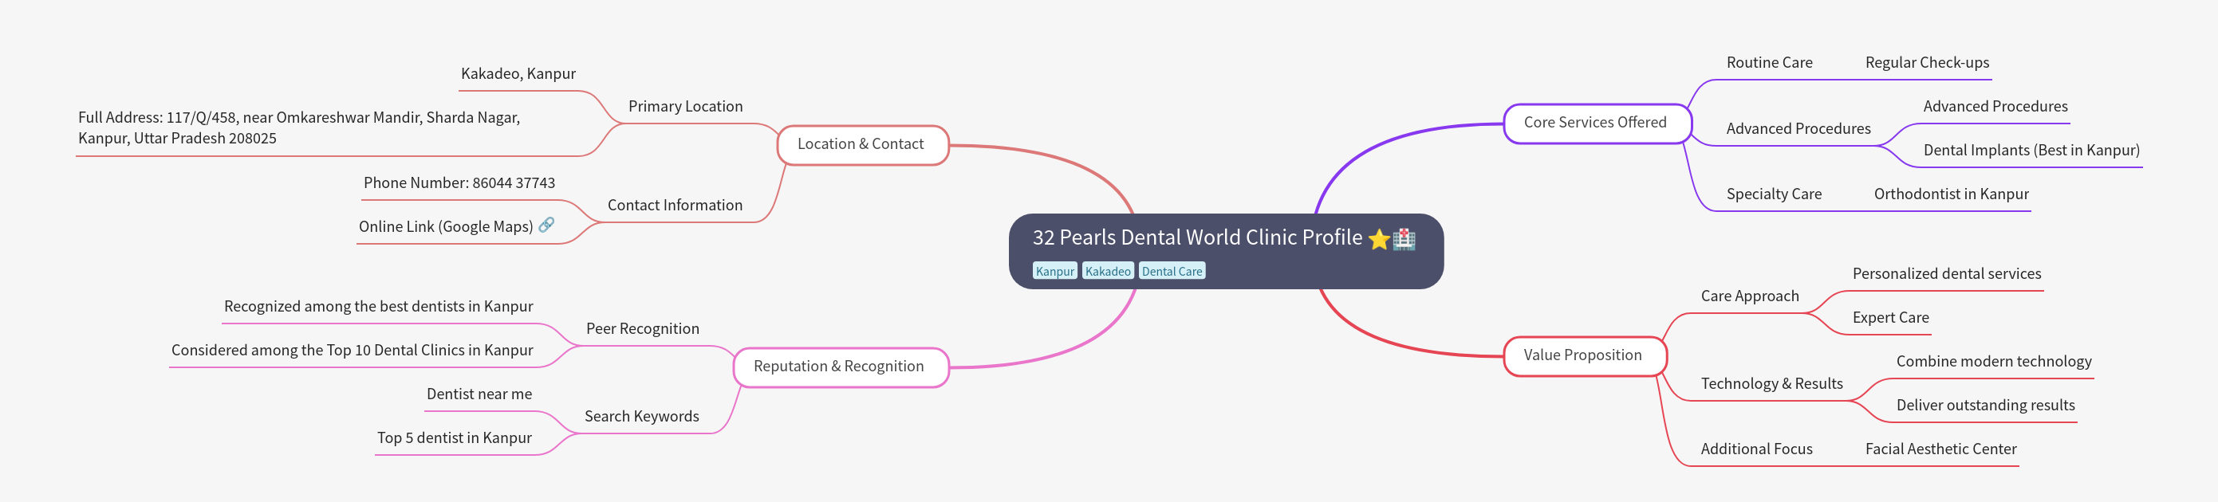The height and width of the screenshot is (502, 2218).
Task: Click the Dental Care tag
Action: (x=1171, y=272)
